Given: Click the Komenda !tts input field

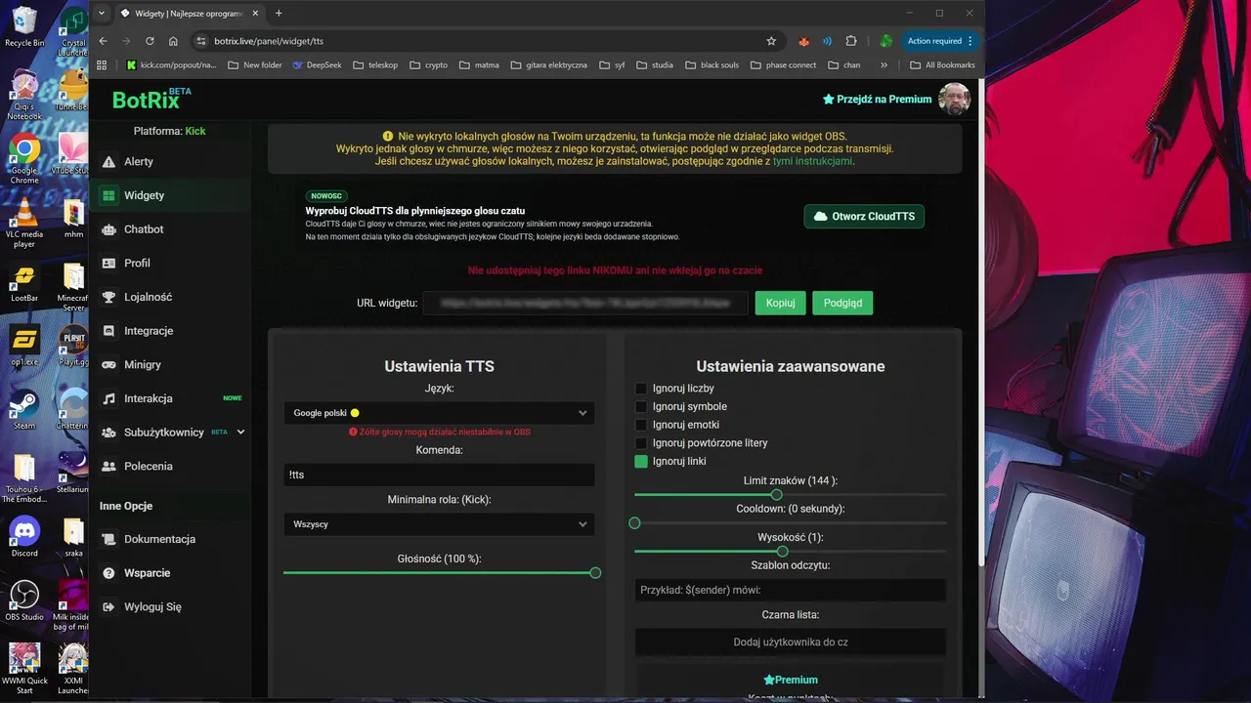Looking at the screenshot, I should [x=439, y=475].
